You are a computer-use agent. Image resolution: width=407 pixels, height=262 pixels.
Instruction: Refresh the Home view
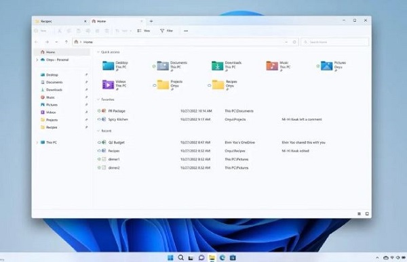294,42
